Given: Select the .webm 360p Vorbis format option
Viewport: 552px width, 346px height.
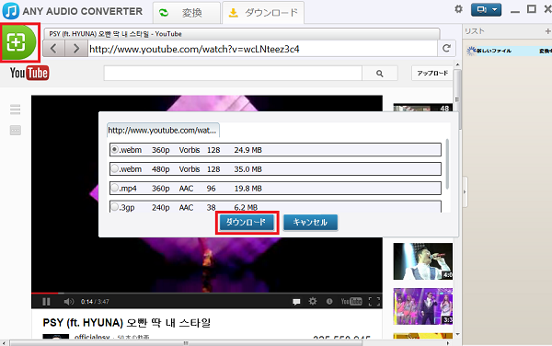Looking at the screenshot, I should point(275,150).
